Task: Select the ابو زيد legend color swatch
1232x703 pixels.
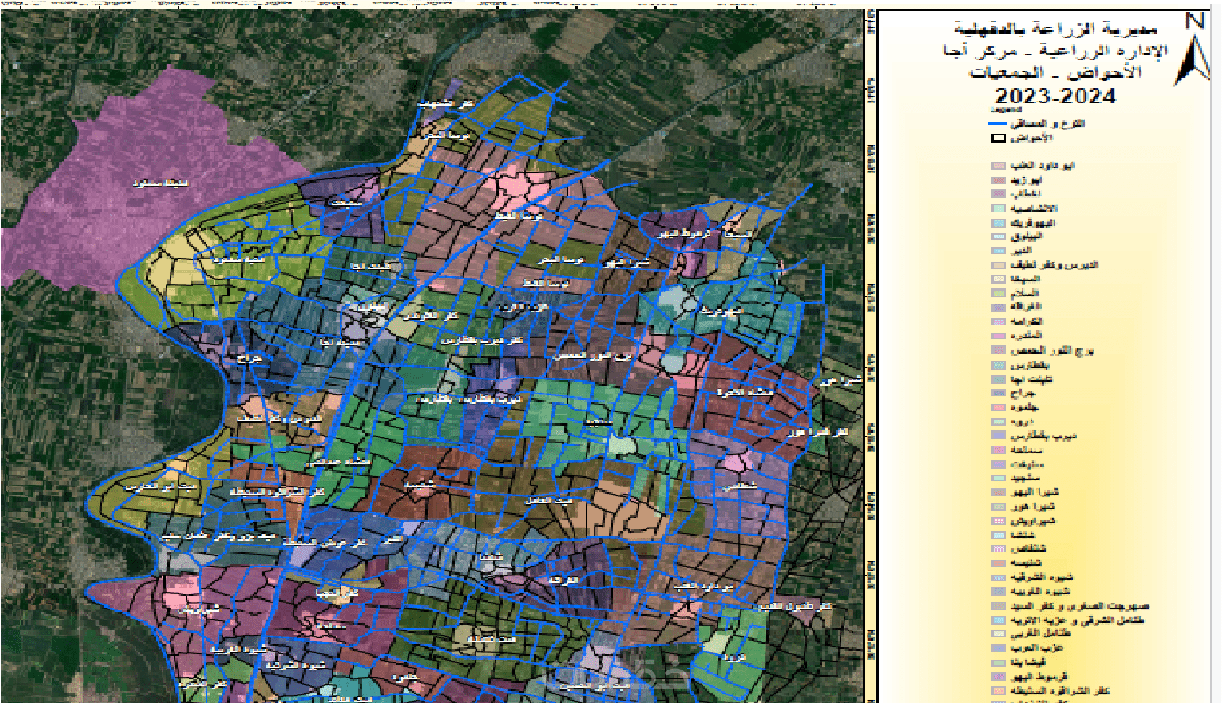Action: 999,180
